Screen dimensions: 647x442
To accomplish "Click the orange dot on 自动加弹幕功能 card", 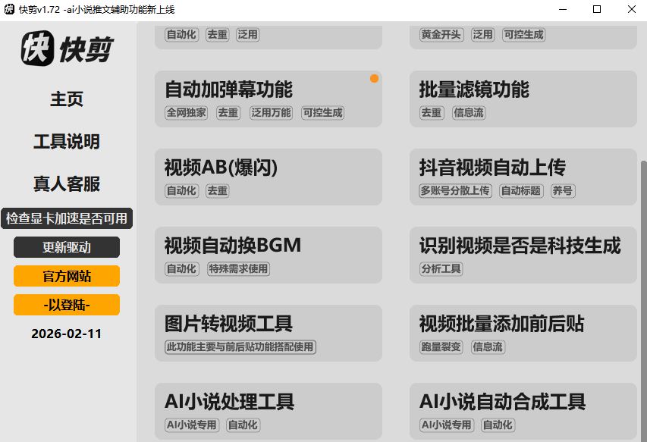I will pyautogui.click(x=374, y=78).
